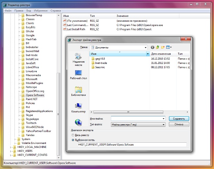This screenshot has height=169, width=214.
Task: Click the Имя column header dropdown arrow
Action: point(148,54)
